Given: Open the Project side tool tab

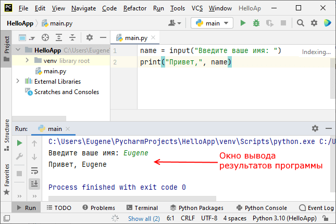Looking at the screenshot, I should [6, 48].
